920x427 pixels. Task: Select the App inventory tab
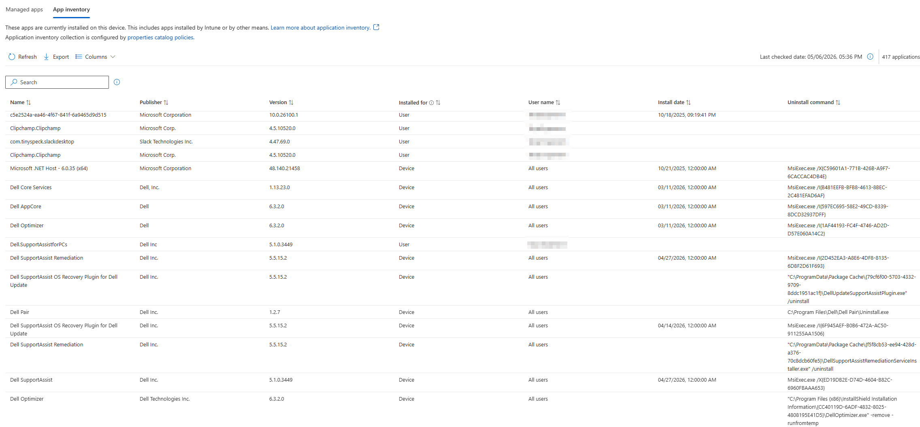71,9
